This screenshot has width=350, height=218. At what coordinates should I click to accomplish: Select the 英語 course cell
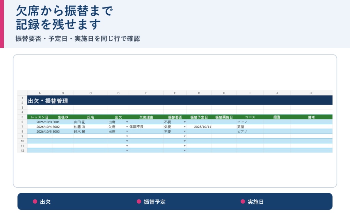(250, 127)
